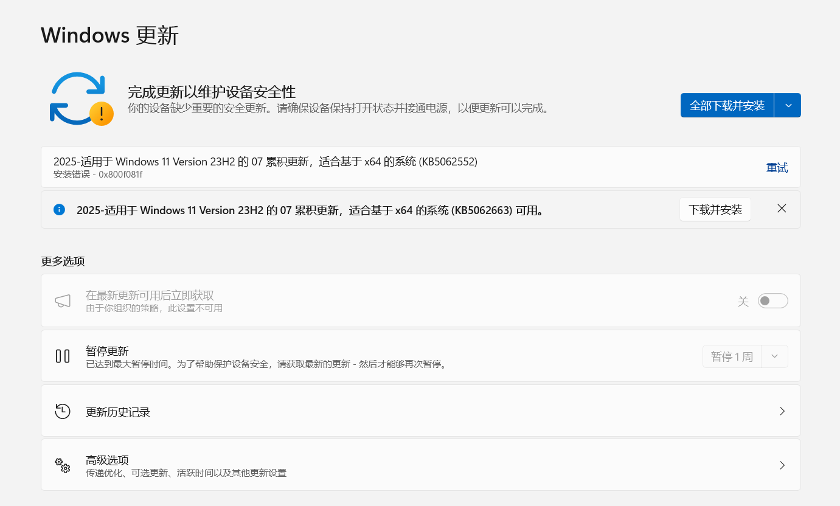Click the 由于你组织的策略，此设置不可用 note
The height and width of the screenshot is (506, 840).
(x=154, y=308)
